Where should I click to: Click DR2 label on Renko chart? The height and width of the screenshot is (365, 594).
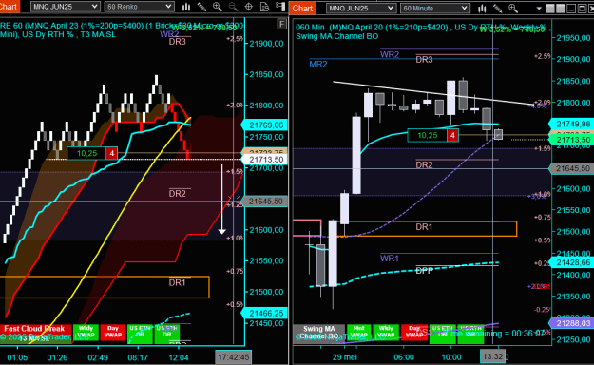coord(178,194)
